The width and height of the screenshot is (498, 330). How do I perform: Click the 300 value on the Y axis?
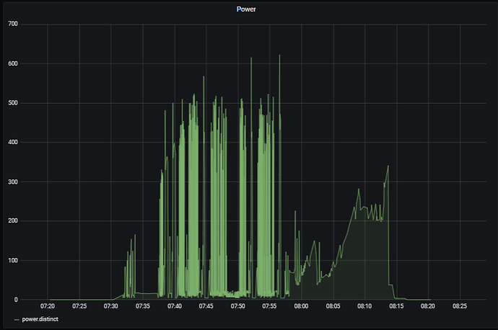(13, 182)
